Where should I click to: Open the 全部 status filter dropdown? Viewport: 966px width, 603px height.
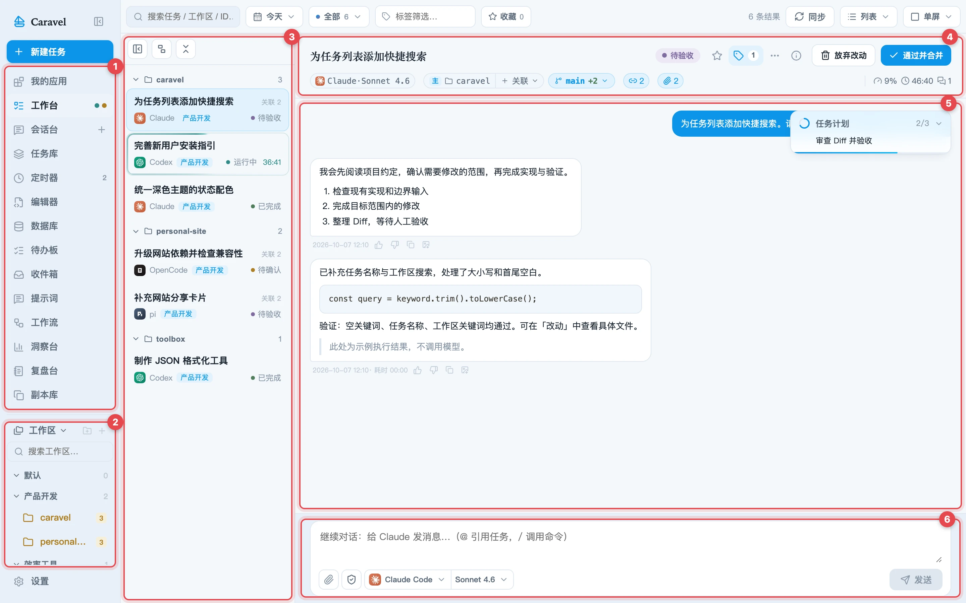click(339, 17)
